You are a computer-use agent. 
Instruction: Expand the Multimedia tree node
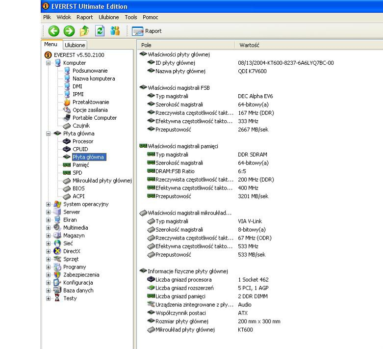pos(49,228)
